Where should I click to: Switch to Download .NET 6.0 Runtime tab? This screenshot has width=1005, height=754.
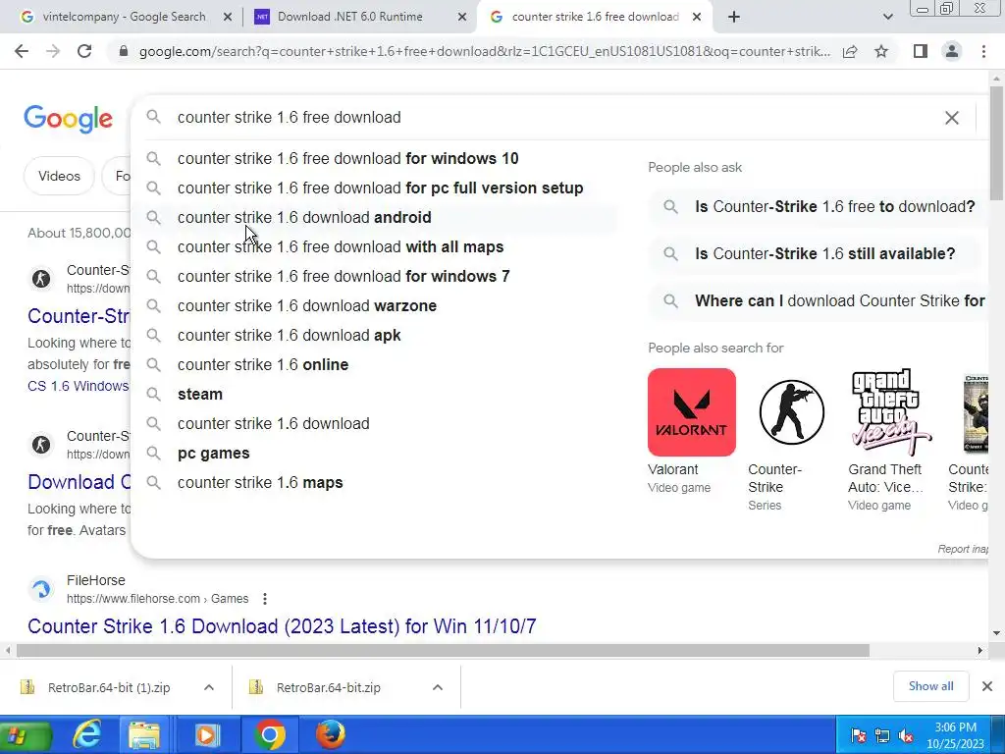pos(350,18)
